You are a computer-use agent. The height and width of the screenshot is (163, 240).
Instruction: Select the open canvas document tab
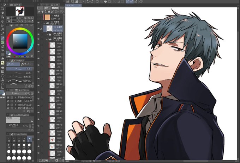pyautogui.click(x=73, y=5)
